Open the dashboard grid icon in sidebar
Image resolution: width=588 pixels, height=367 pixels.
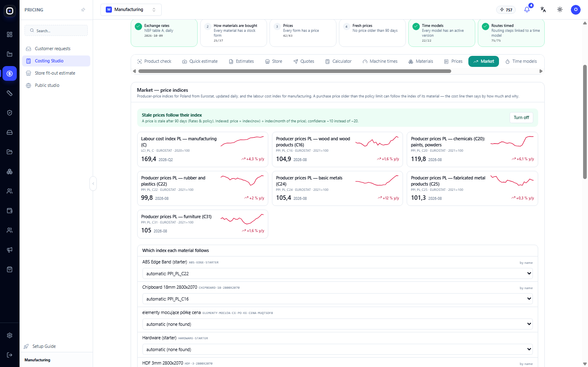tap(10, 35)
